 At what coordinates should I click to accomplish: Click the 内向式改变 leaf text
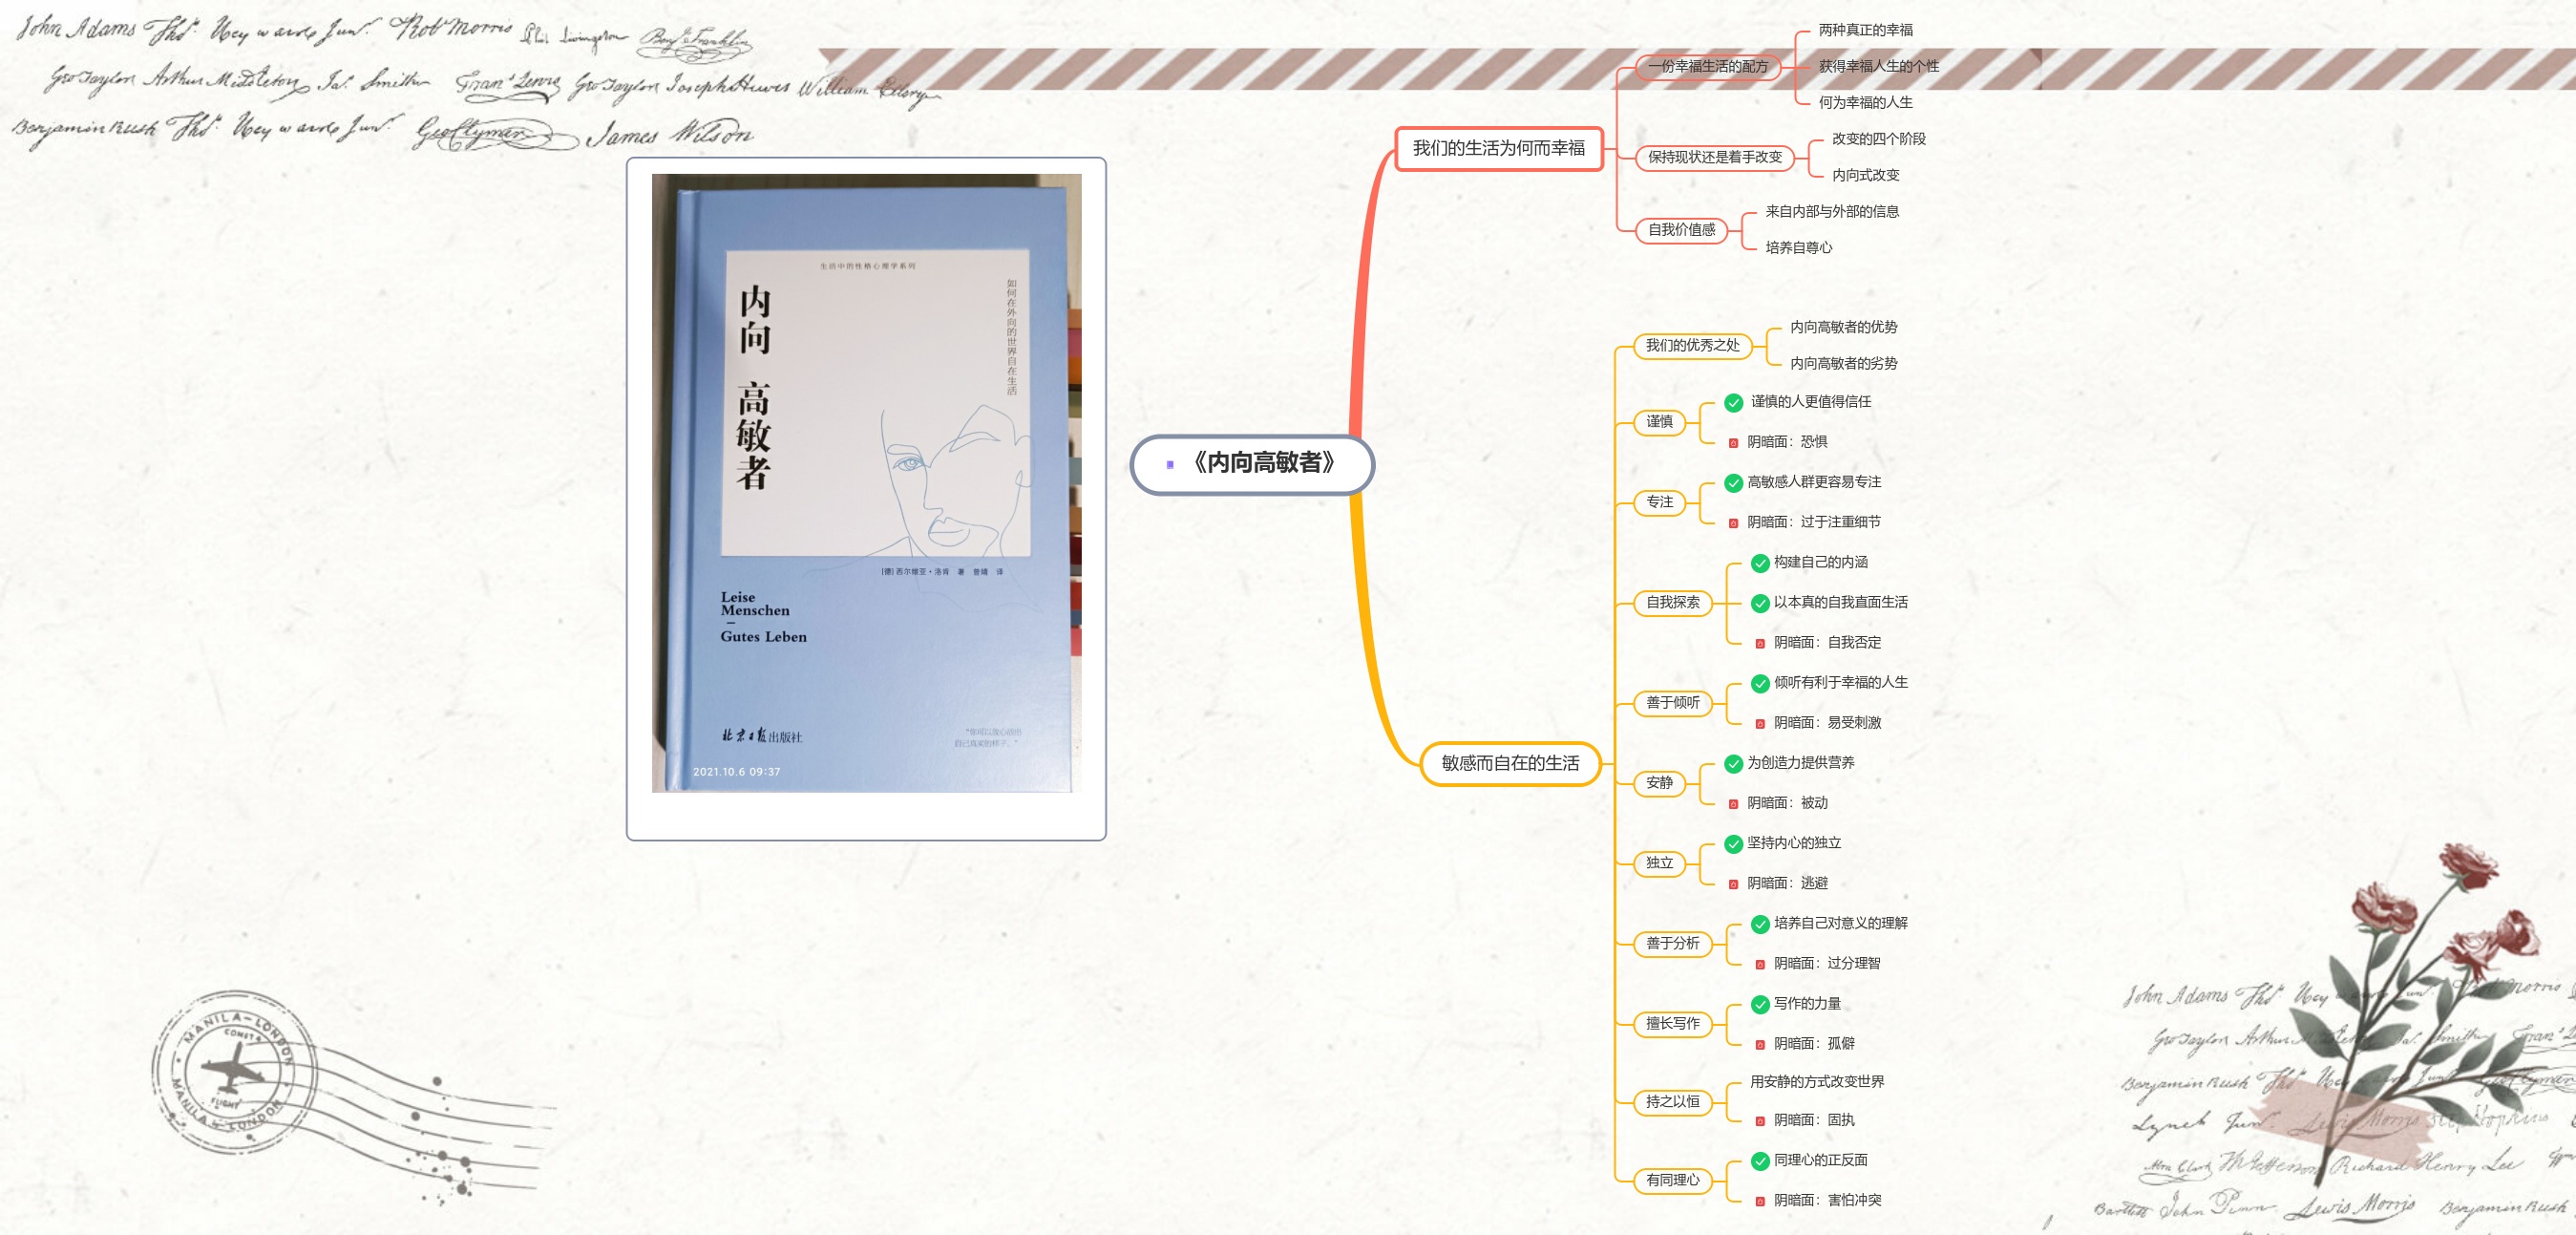[x=1865, y=175]
